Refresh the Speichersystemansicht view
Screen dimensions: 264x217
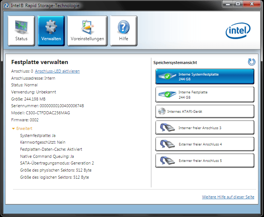tap(252, 62)
